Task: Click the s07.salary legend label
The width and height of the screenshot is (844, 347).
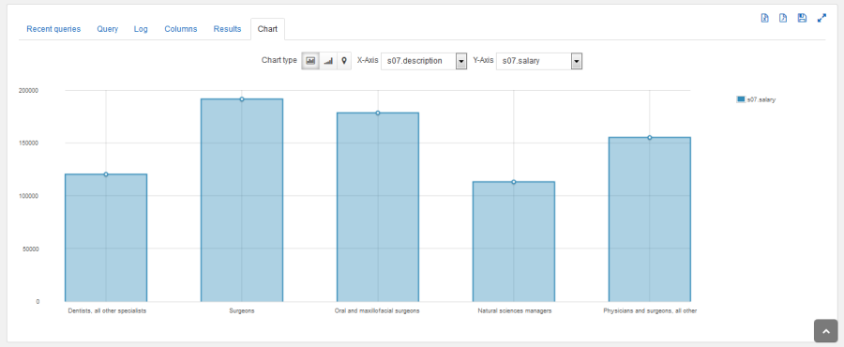Action: [761, 99]
